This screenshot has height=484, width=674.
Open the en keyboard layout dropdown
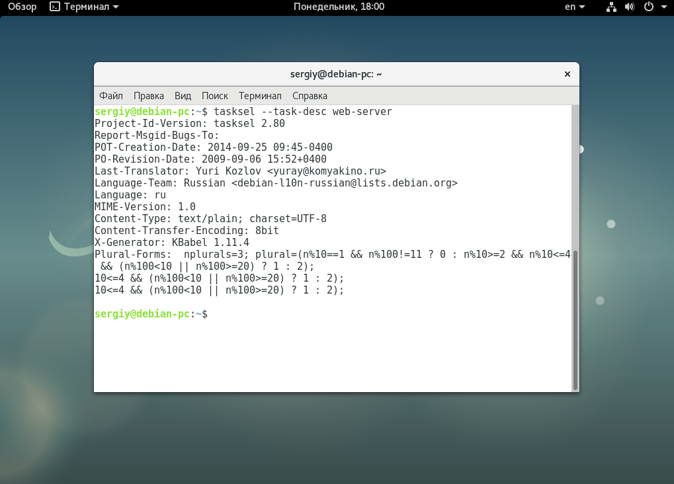click(574, 7)
